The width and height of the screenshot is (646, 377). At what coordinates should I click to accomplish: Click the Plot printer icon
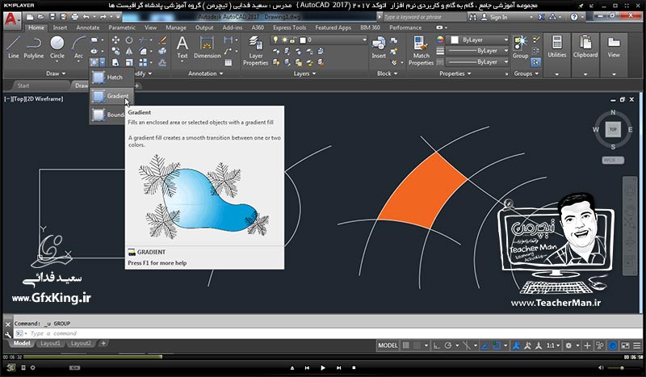pos(75,17)
